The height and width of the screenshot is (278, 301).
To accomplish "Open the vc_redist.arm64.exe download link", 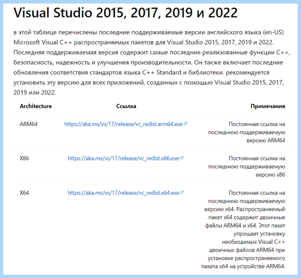I will coord(123,124).
